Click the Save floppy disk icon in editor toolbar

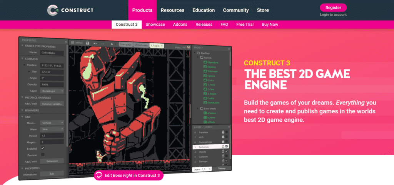tap(88, 43)
